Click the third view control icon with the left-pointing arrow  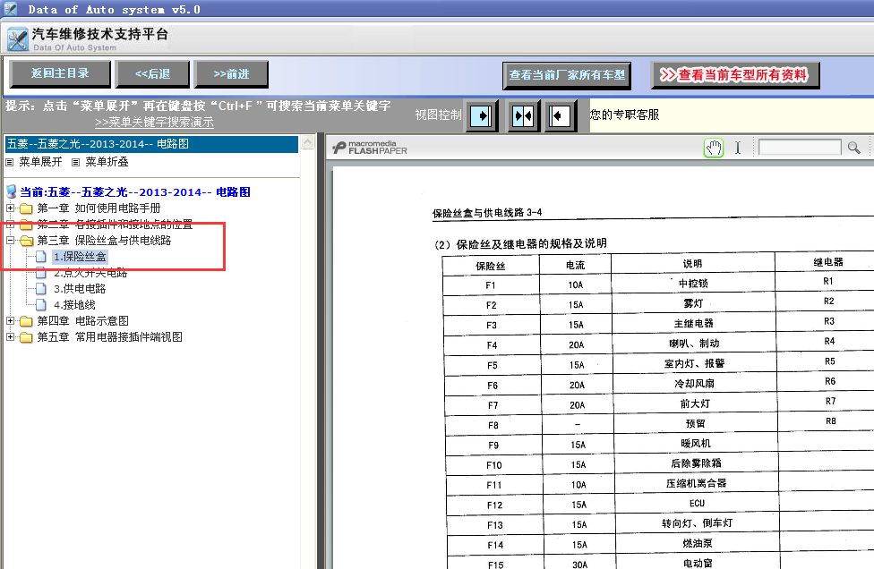[x=559, y=116]
